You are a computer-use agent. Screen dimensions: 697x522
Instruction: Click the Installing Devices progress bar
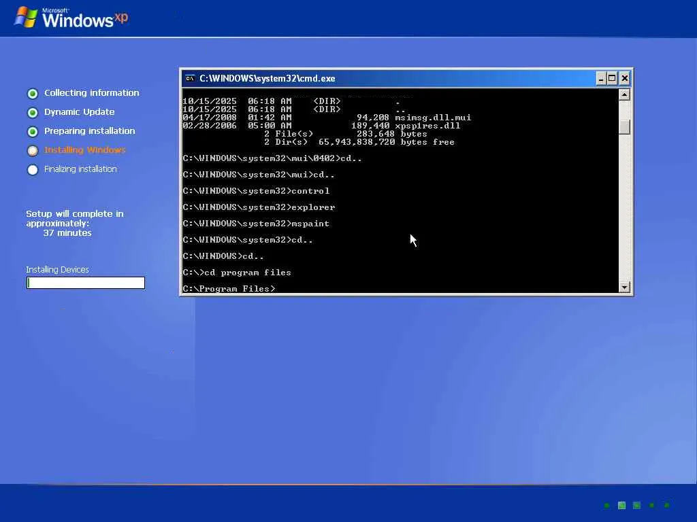(x=86, y=283)
